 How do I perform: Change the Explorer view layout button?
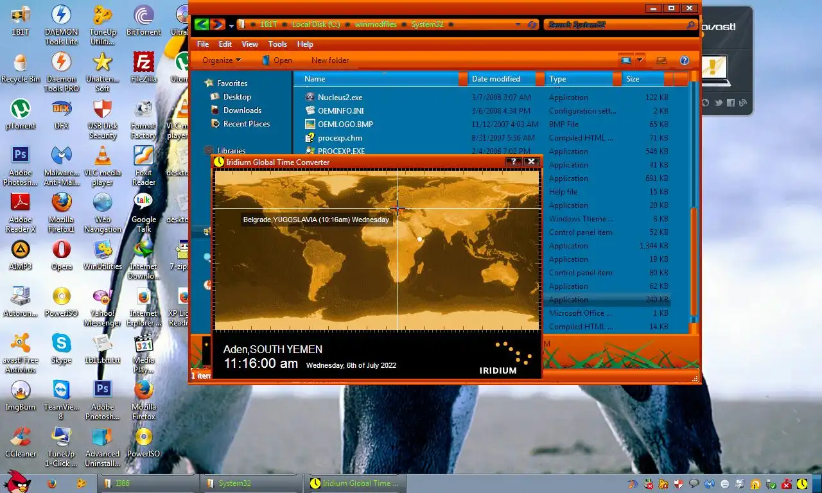pyautogui.click(x=625, y=60)
